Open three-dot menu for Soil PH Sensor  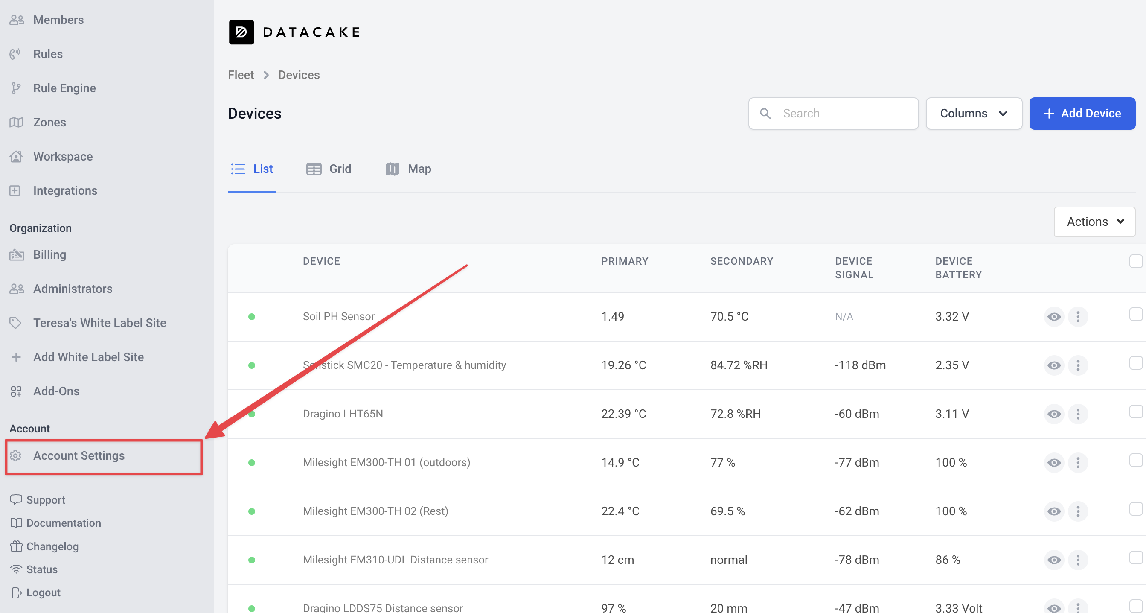point(1077,316)
